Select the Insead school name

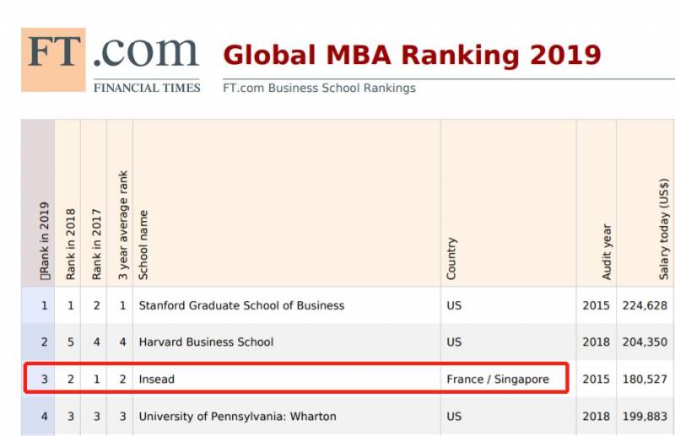coord(157,379)
